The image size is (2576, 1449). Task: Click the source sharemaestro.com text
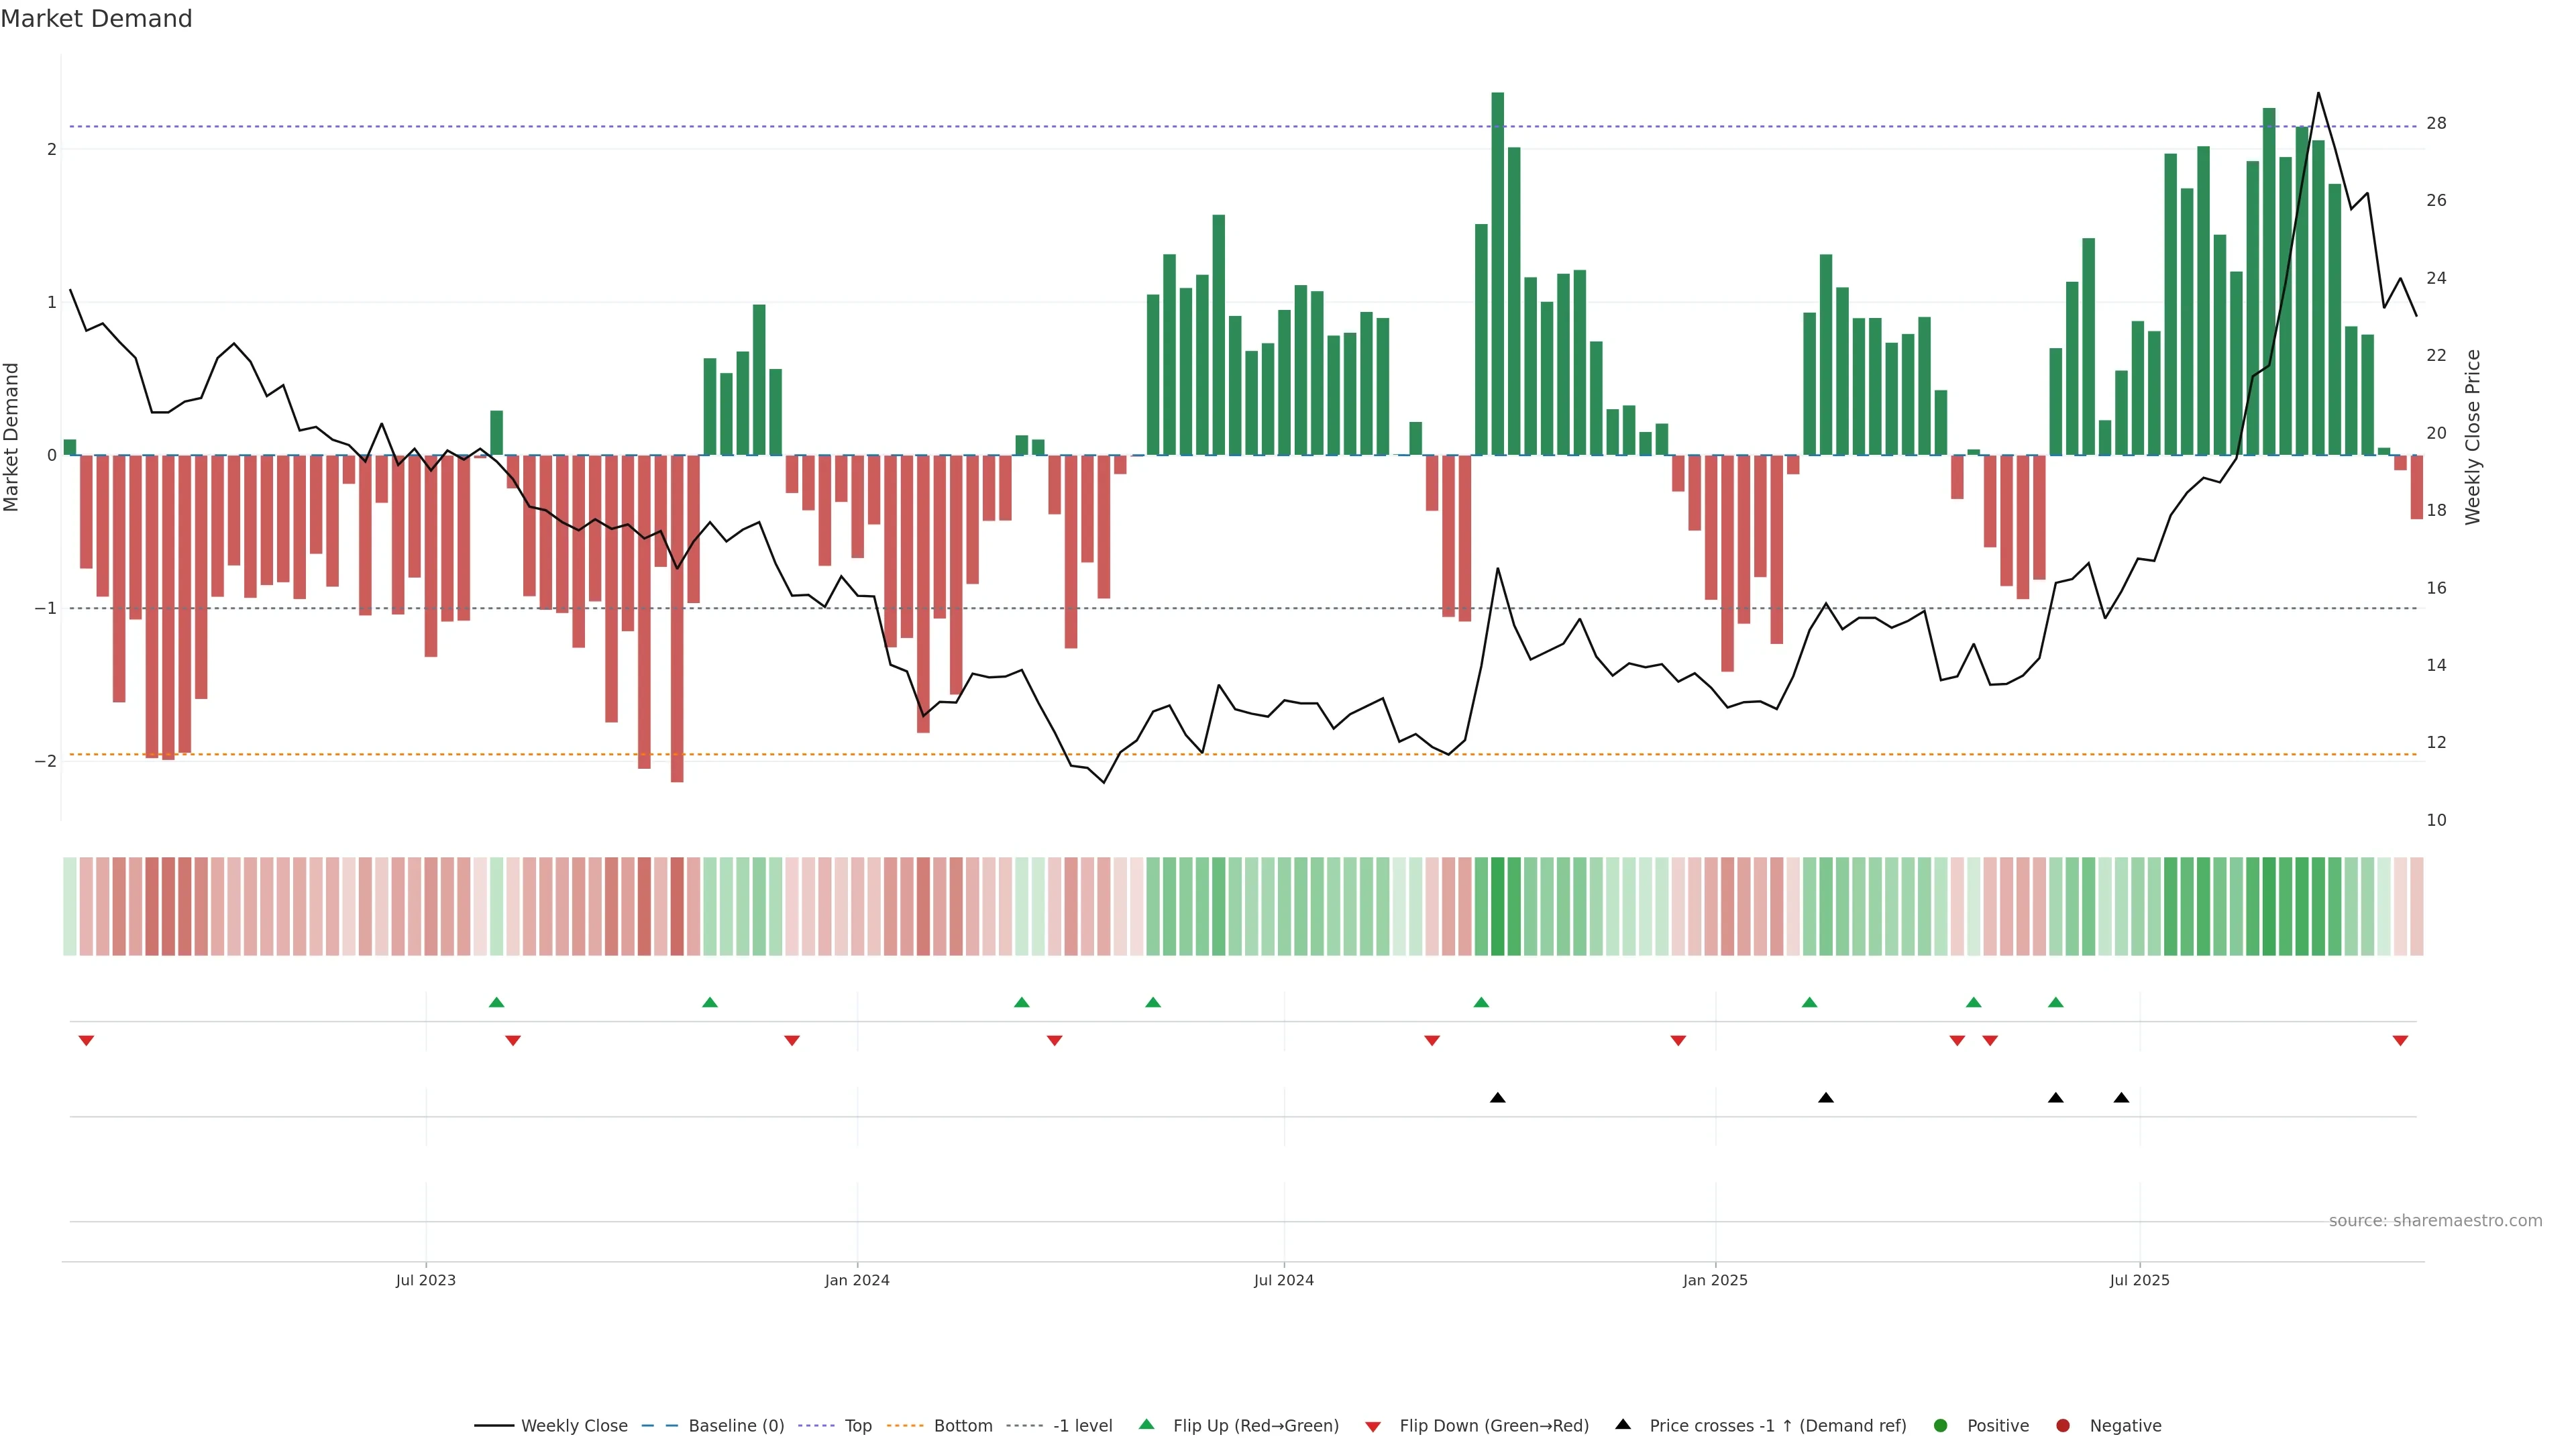pos(2435,1221)
